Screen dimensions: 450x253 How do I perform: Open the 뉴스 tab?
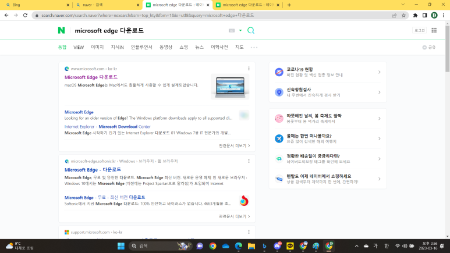coord(199,47)
